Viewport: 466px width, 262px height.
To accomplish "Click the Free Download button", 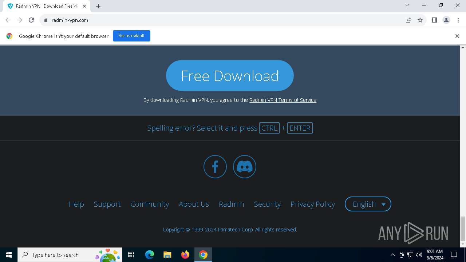I will pyautogui.click(x=230, y=75).
